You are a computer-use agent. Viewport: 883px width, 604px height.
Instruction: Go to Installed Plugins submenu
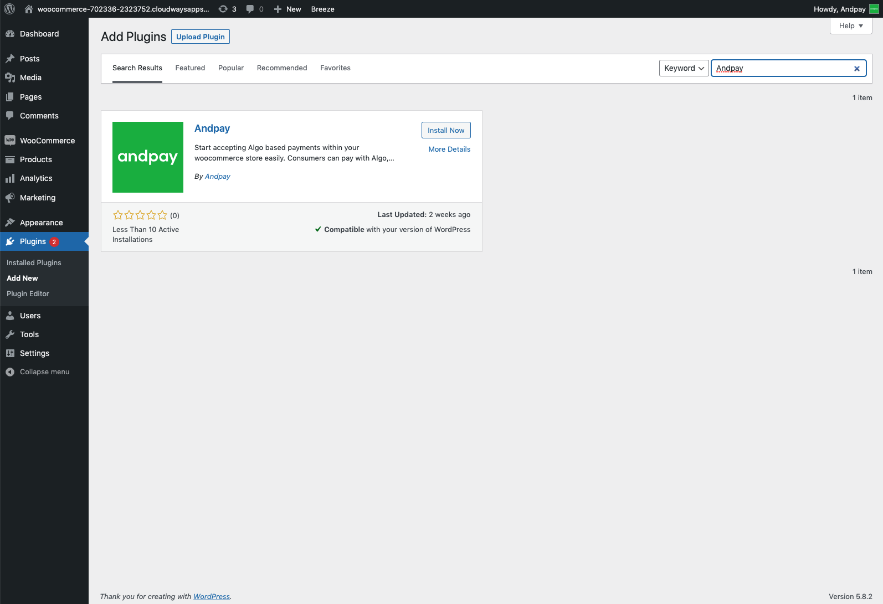click(34, 263)
